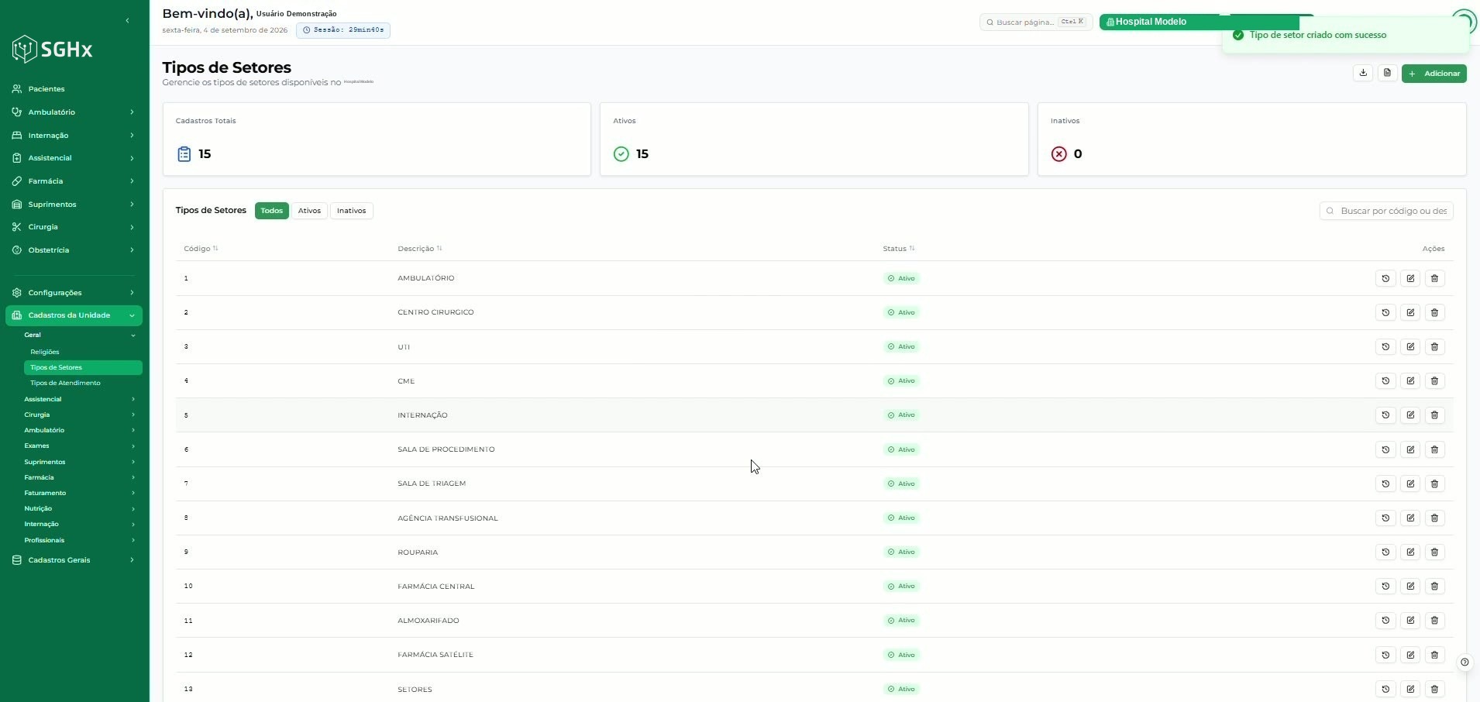Expand the Ambulatório main menu

74,112
